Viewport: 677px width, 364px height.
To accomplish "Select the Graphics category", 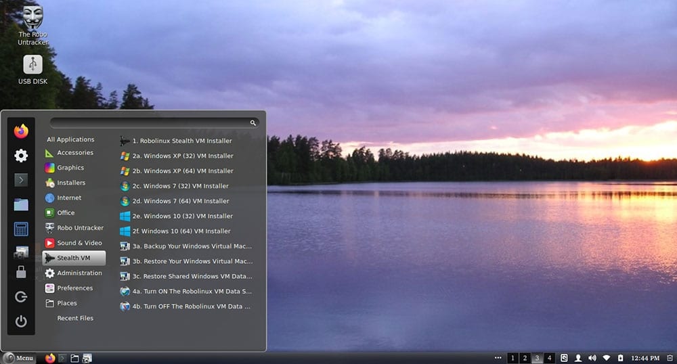I will tap(70, 168).
